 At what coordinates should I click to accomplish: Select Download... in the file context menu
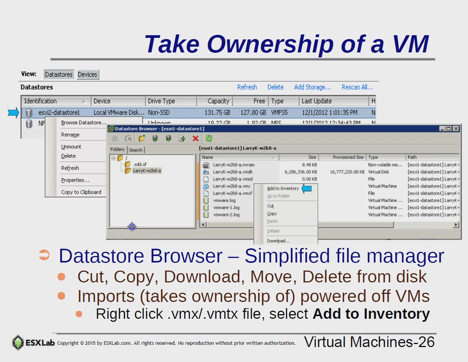click(x=278, y=241)
